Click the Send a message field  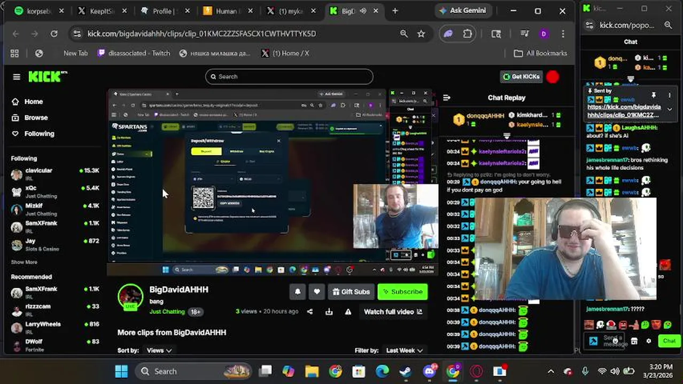click(615, 341)
